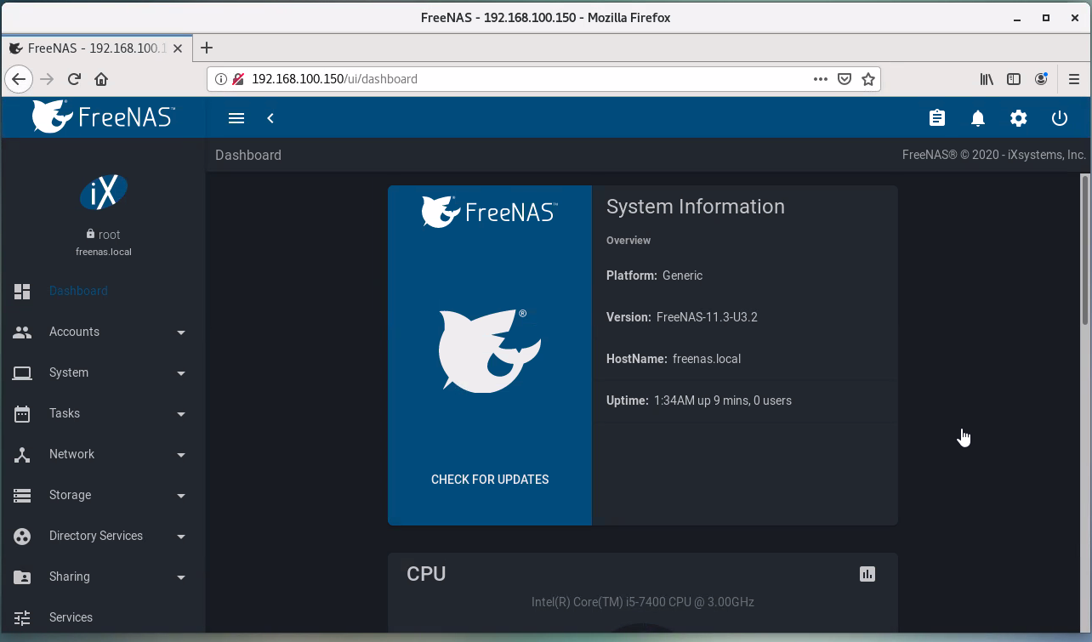Expand the Accounts dropdown arrow
The image size is (1092, 642).
[181, 332]
